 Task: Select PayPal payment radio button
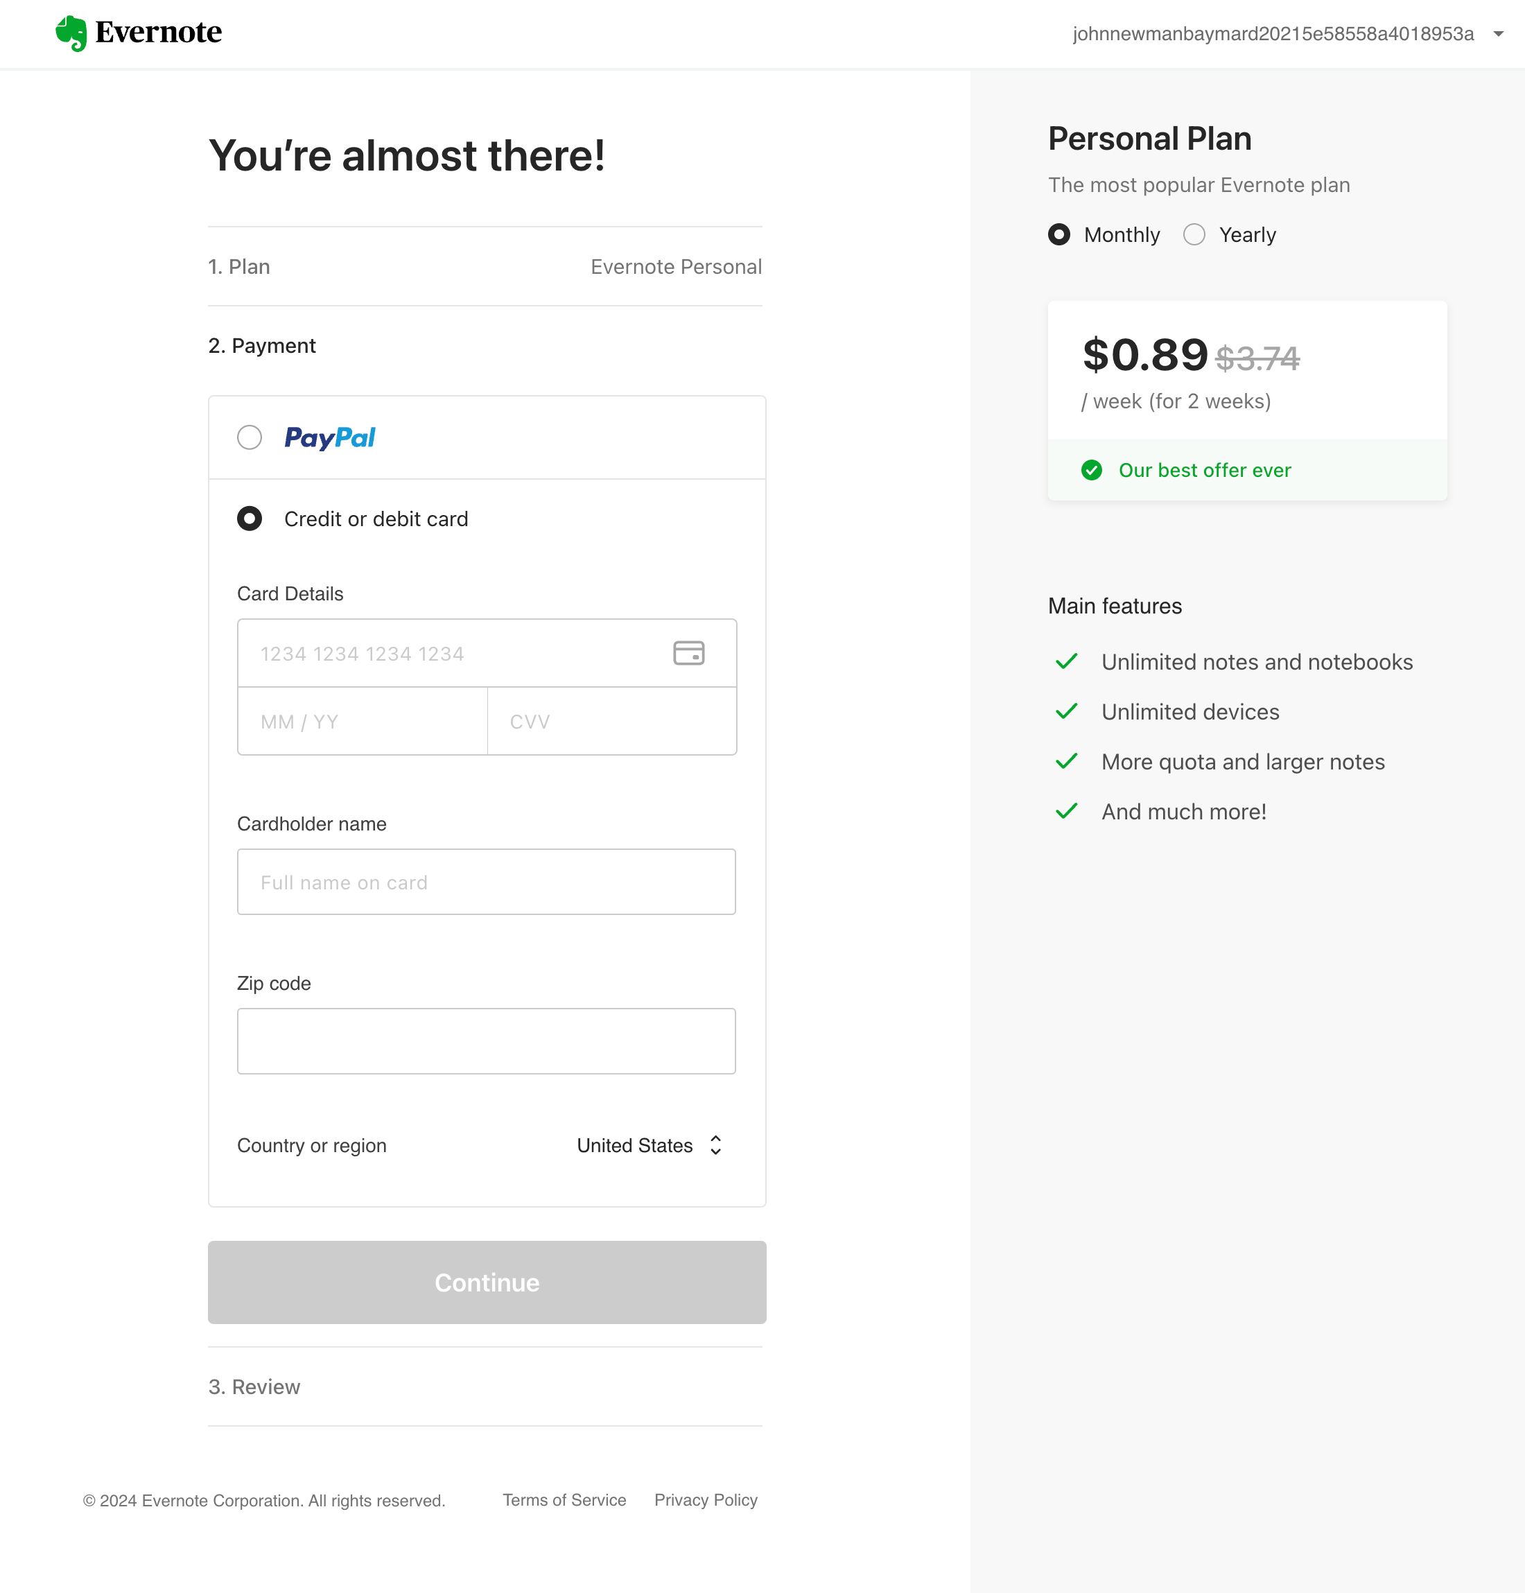250,437
